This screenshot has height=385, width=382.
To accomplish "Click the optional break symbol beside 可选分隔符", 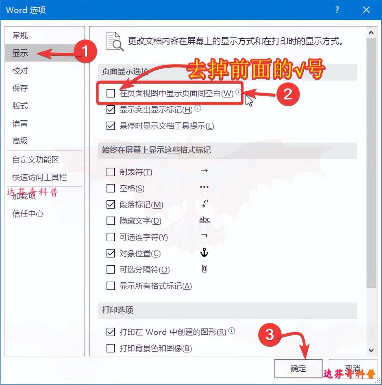I will click(x=204, y=269).
